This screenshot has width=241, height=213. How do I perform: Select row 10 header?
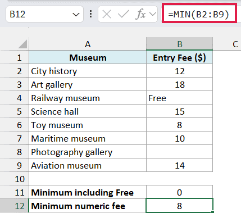[15, 179]
